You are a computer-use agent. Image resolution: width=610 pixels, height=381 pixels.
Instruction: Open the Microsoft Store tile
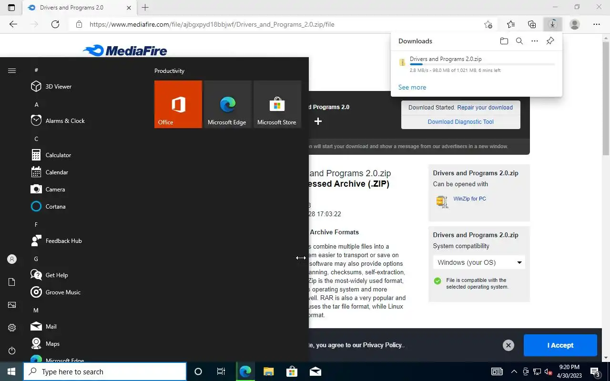(x=277, y=104)
